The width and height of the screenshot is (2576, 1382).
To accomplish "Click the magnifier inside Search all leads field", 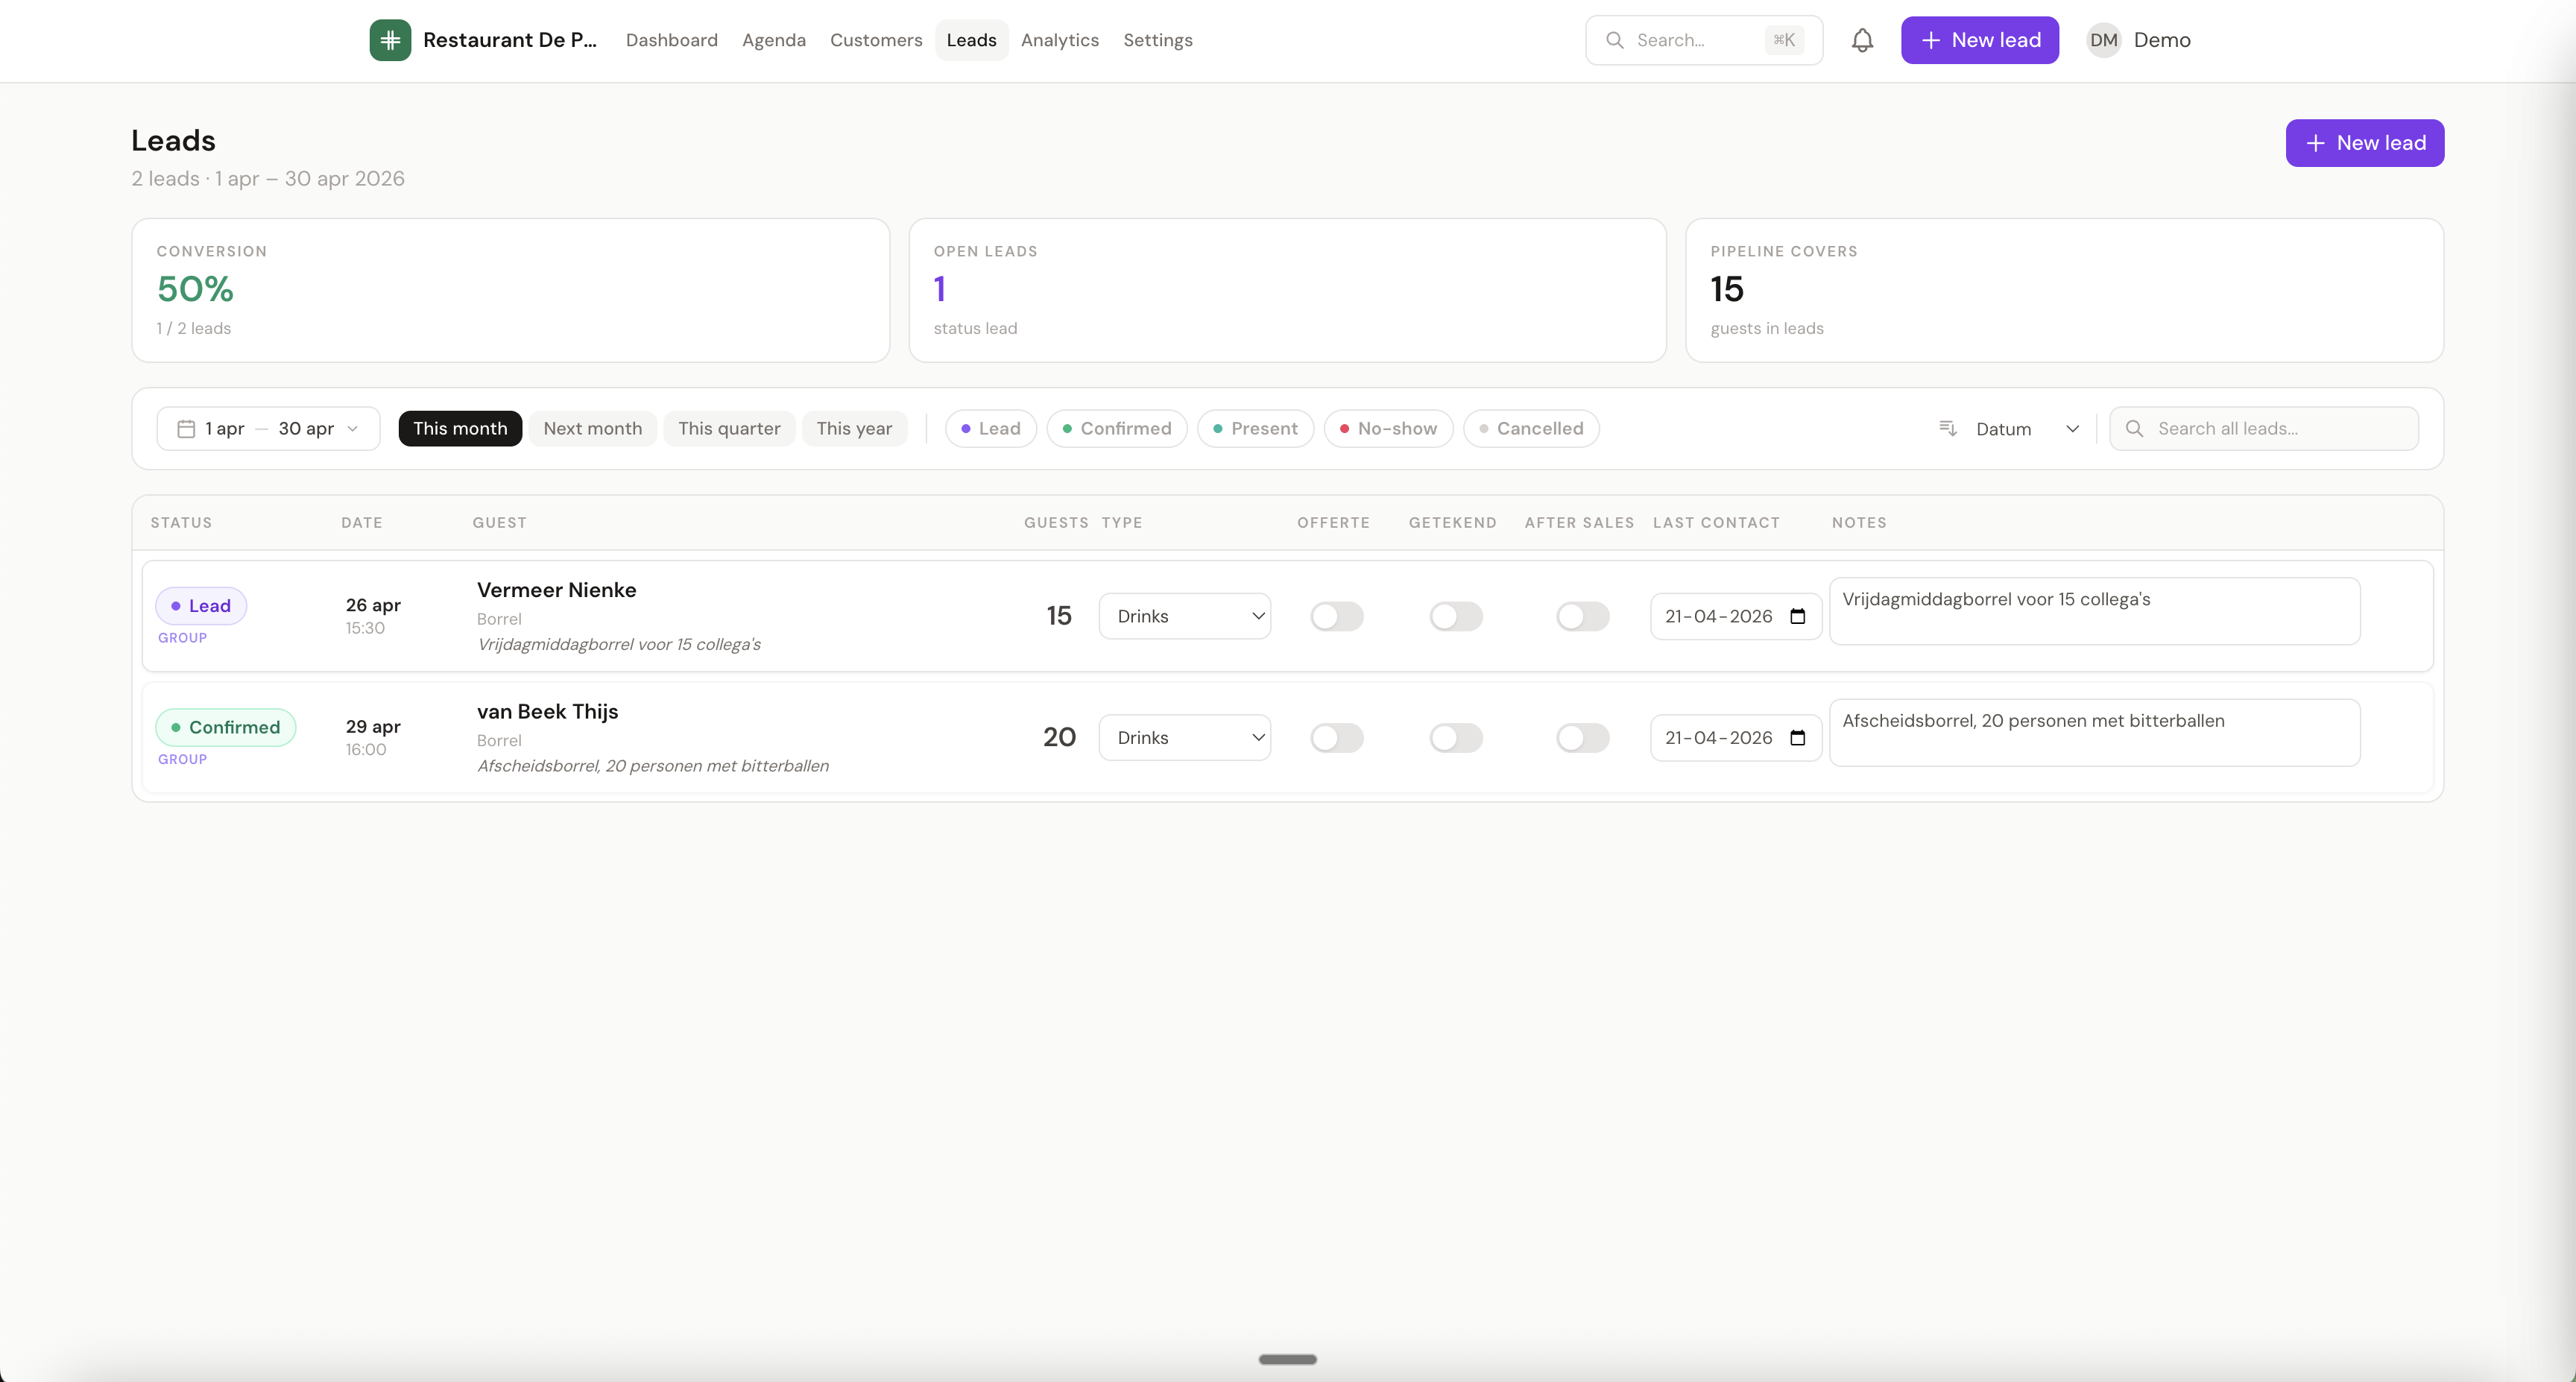I will [2134, 428].
